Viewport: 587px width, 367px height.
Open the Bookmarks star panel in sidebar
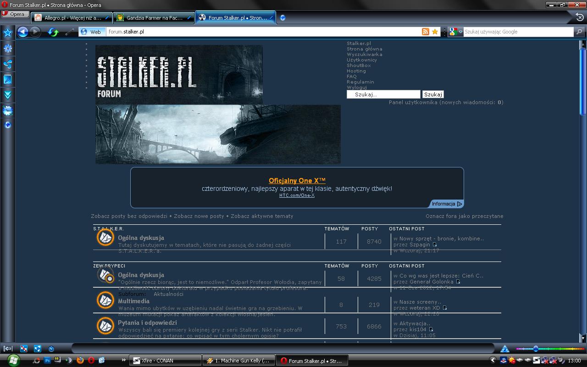(x=8, y=33)
